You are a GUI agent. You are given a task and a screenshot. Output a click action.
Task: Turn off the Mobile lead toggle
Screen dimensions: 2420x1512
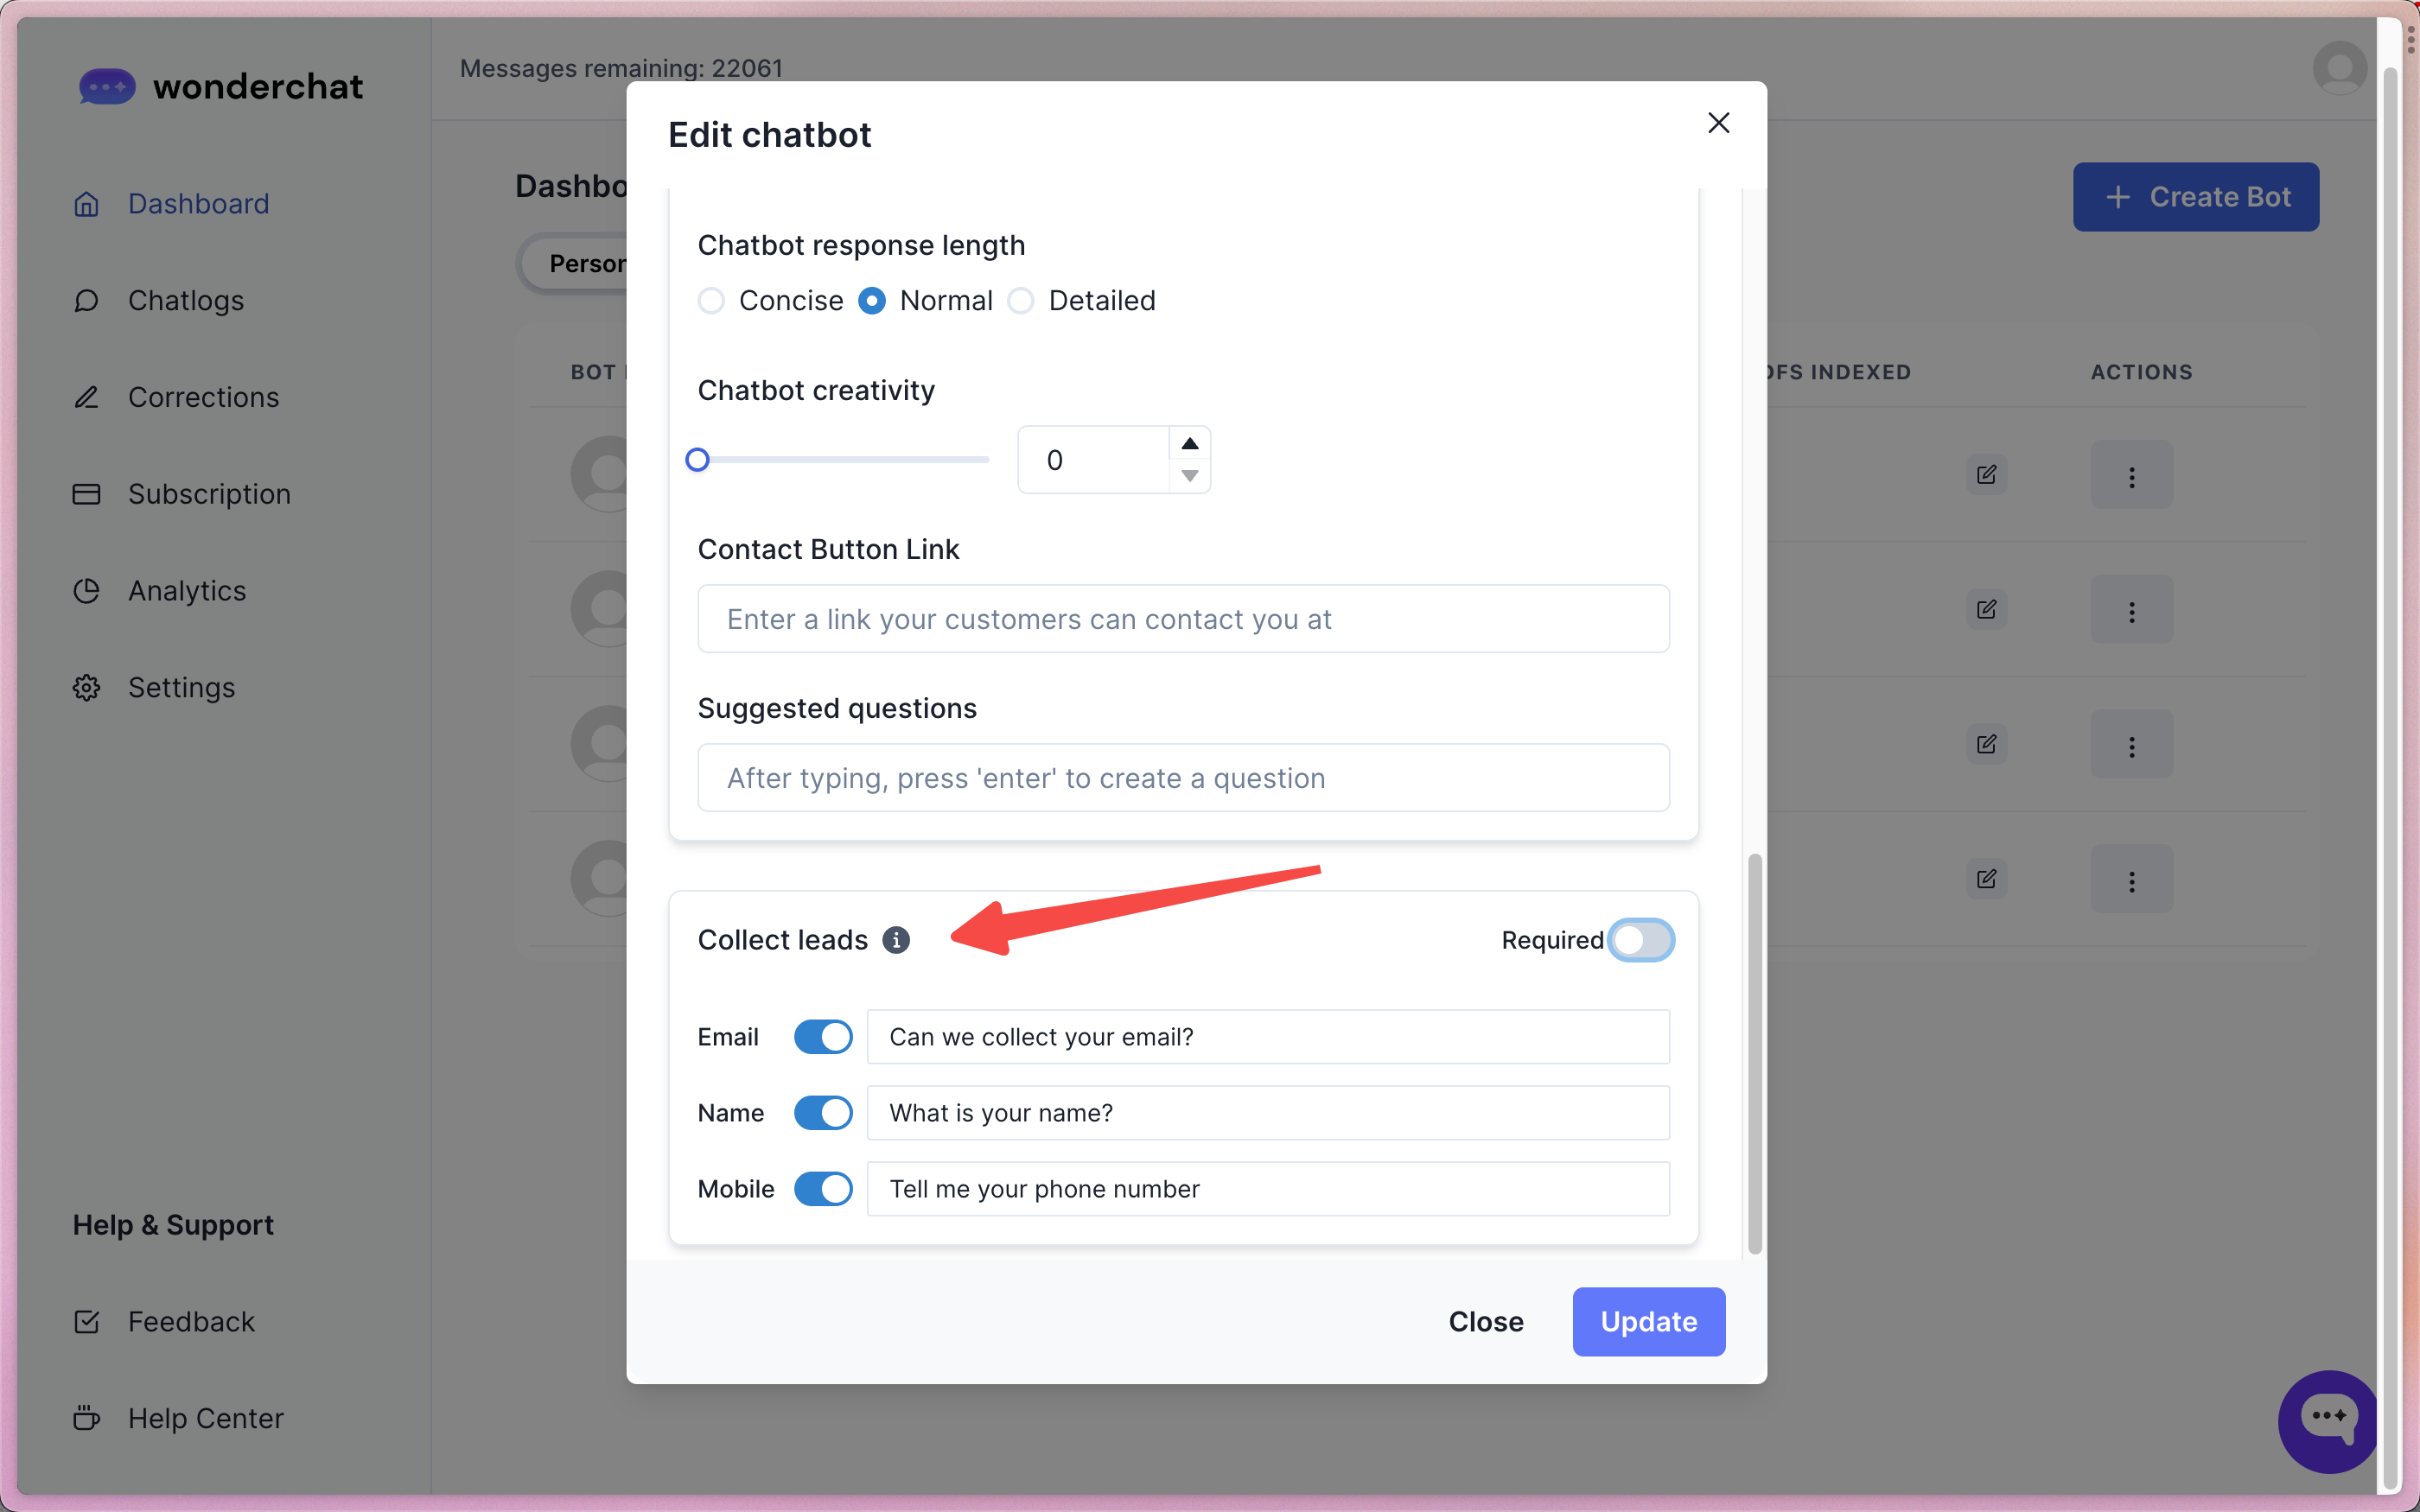pyautogui.click(x=823, y=1189)
